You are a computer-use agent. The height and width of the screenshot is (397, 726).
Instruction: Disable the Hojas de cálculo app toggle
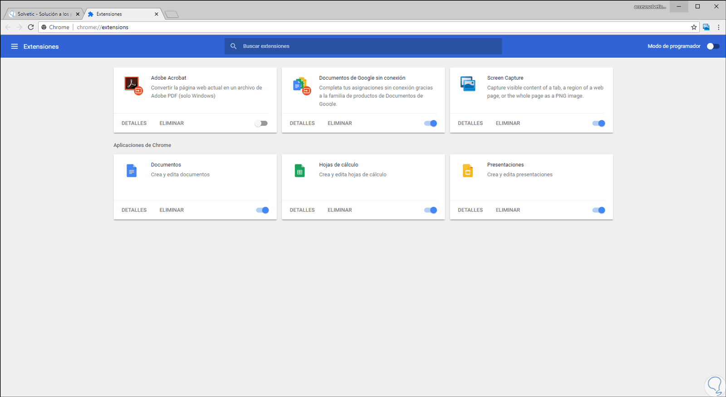pyautogui.click(x=431, y=210)
